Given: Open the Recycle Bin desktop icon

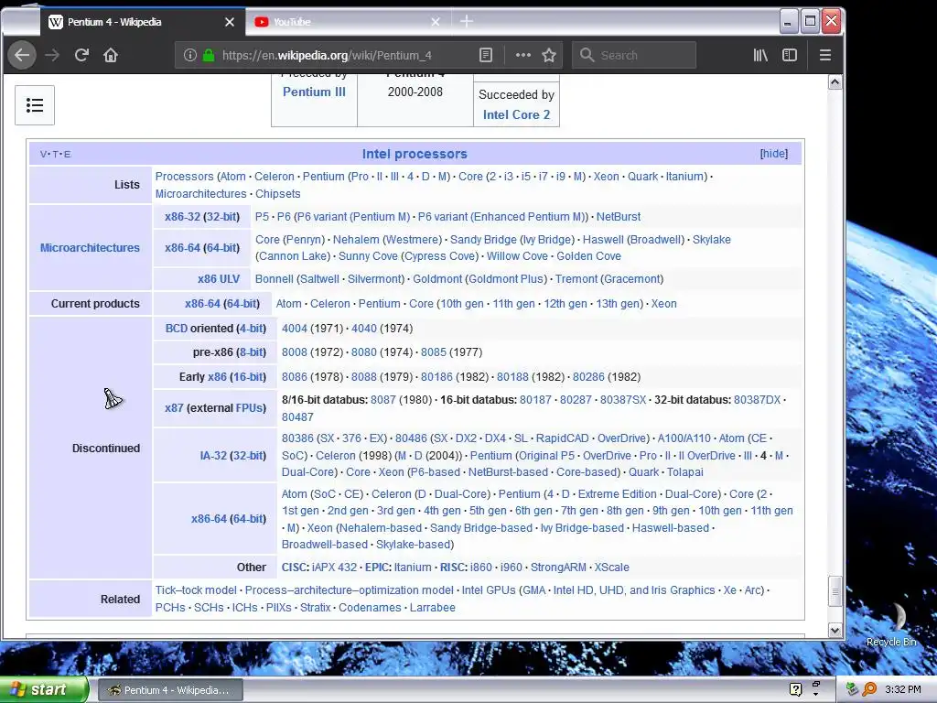Looking at the screenshot, I should coord(891,624).
